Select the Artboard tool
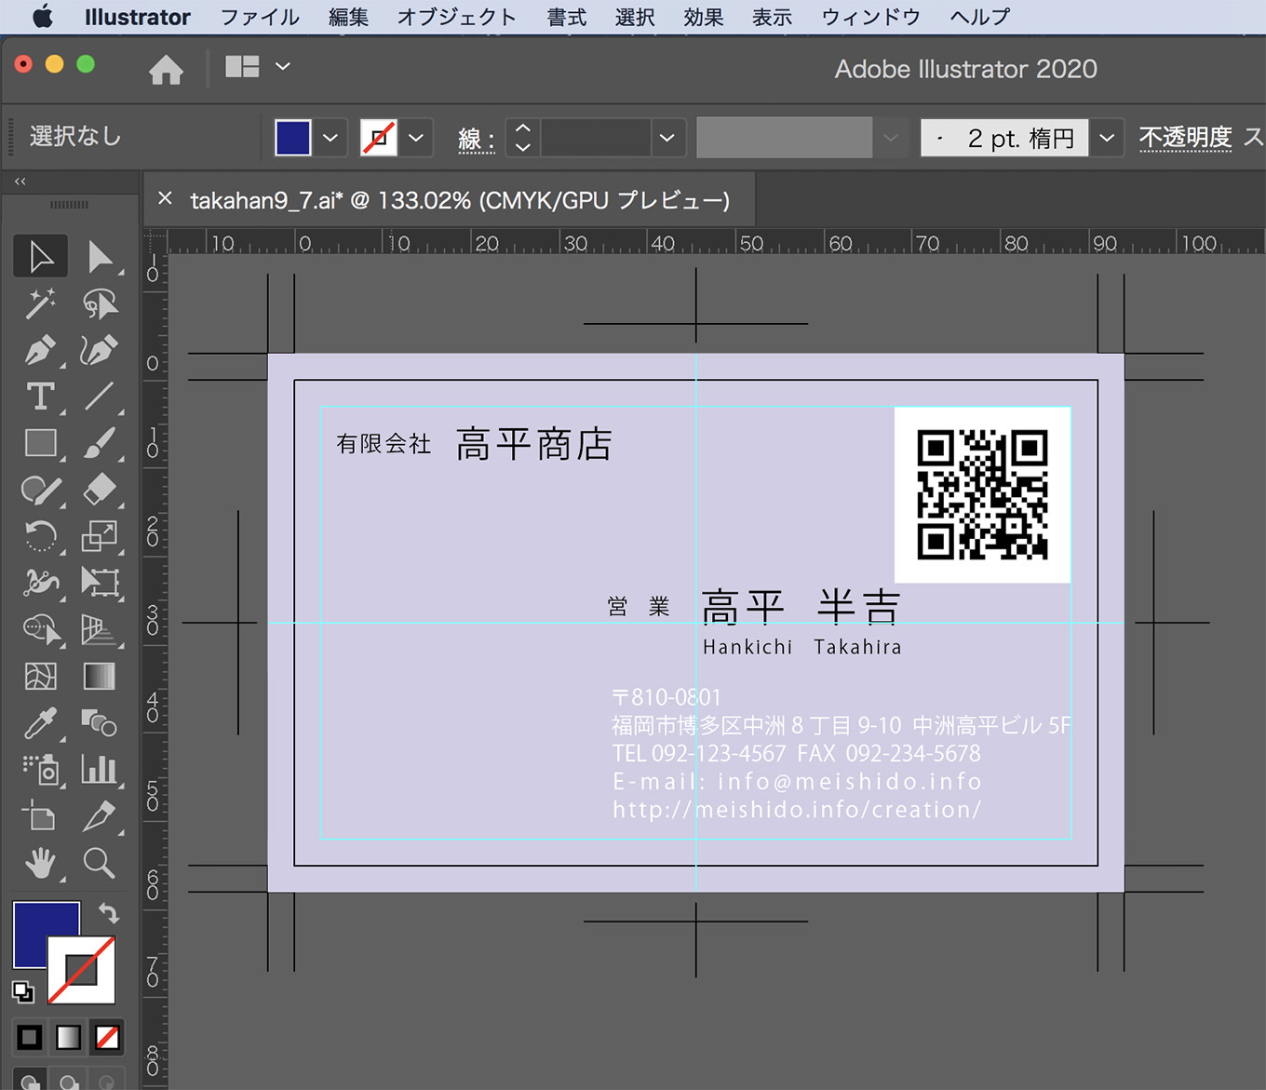The height and width of the screenshot is (1090, 1266). tap(40, 815)
